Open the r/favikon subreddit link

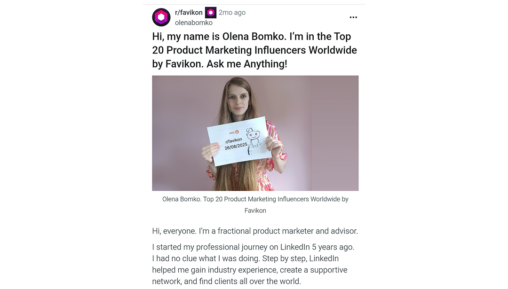[189, 13]
